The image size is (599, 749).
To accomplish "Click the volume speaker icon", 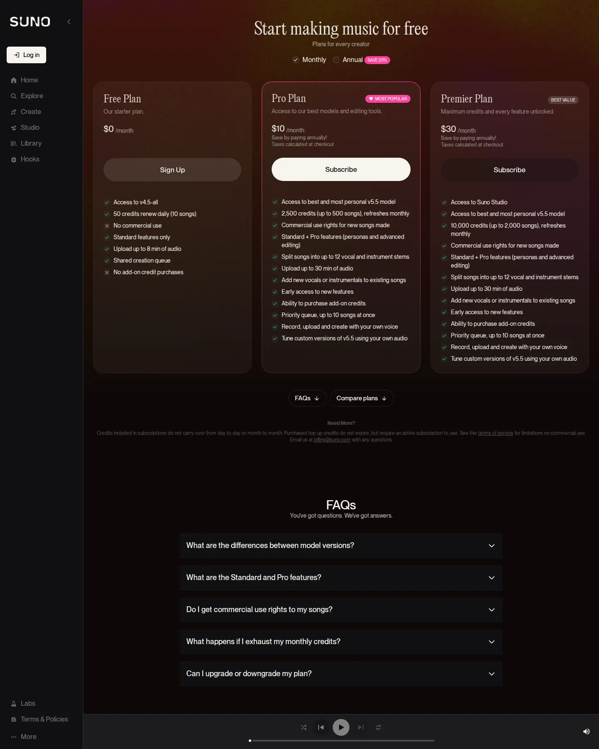I will click(x=587, y=732).
